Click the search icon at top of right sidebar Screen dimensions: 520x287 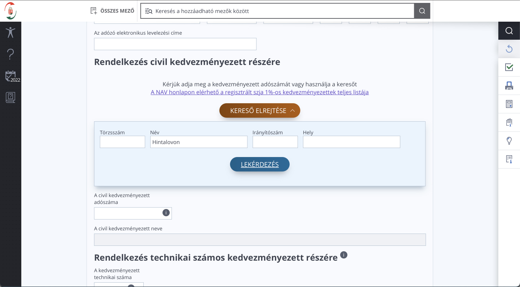[509, 31]
